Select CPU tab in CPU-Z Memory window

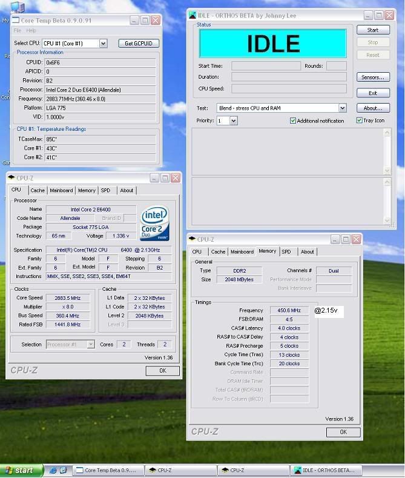pos(197,252)
